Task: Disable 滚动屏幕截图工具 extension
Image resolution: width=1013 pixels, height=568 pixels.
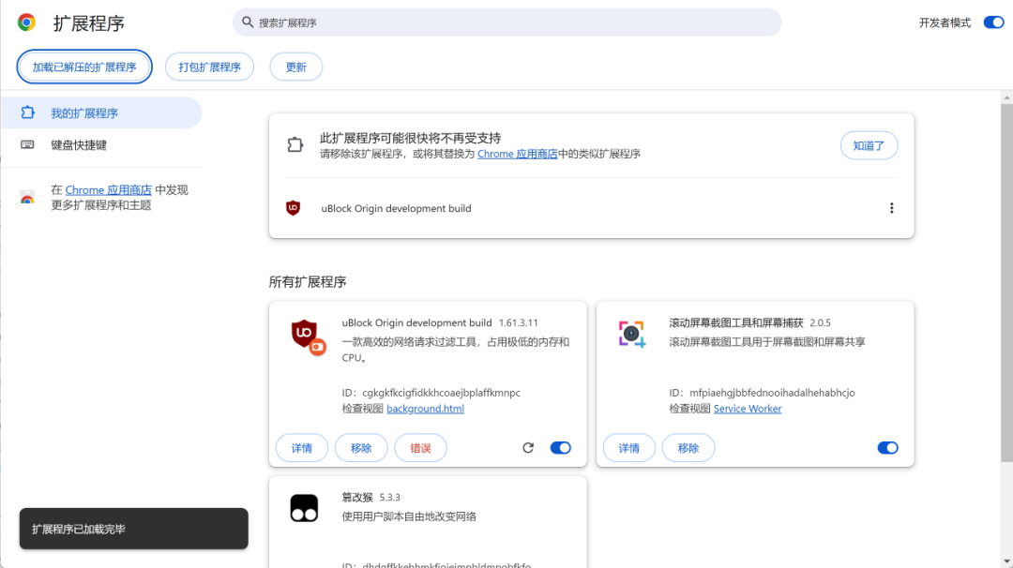Action: pyautogui.click(x=887, y=448)
